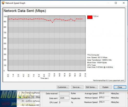Select the #1 NVIDIA GeForce entry
Viewport: 128px width, 107px height.
[x=31, y=101]
